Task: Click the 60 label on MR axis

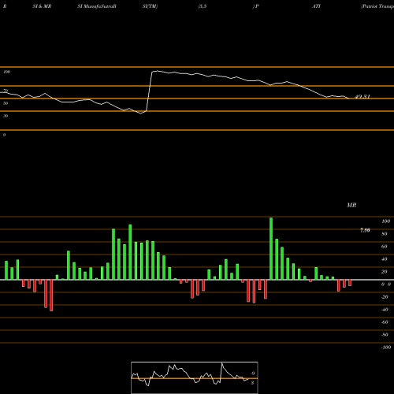Action: [385, 247]
